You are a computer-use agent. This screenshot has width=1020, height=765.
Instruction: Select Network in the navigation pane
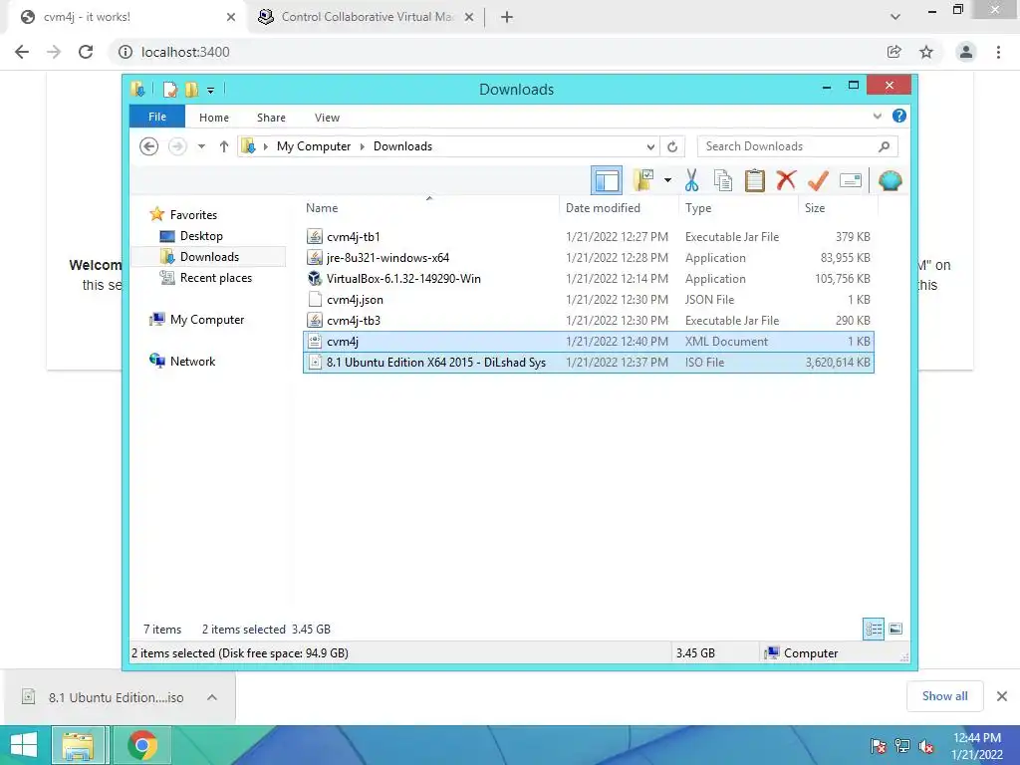tap(192, 361)
